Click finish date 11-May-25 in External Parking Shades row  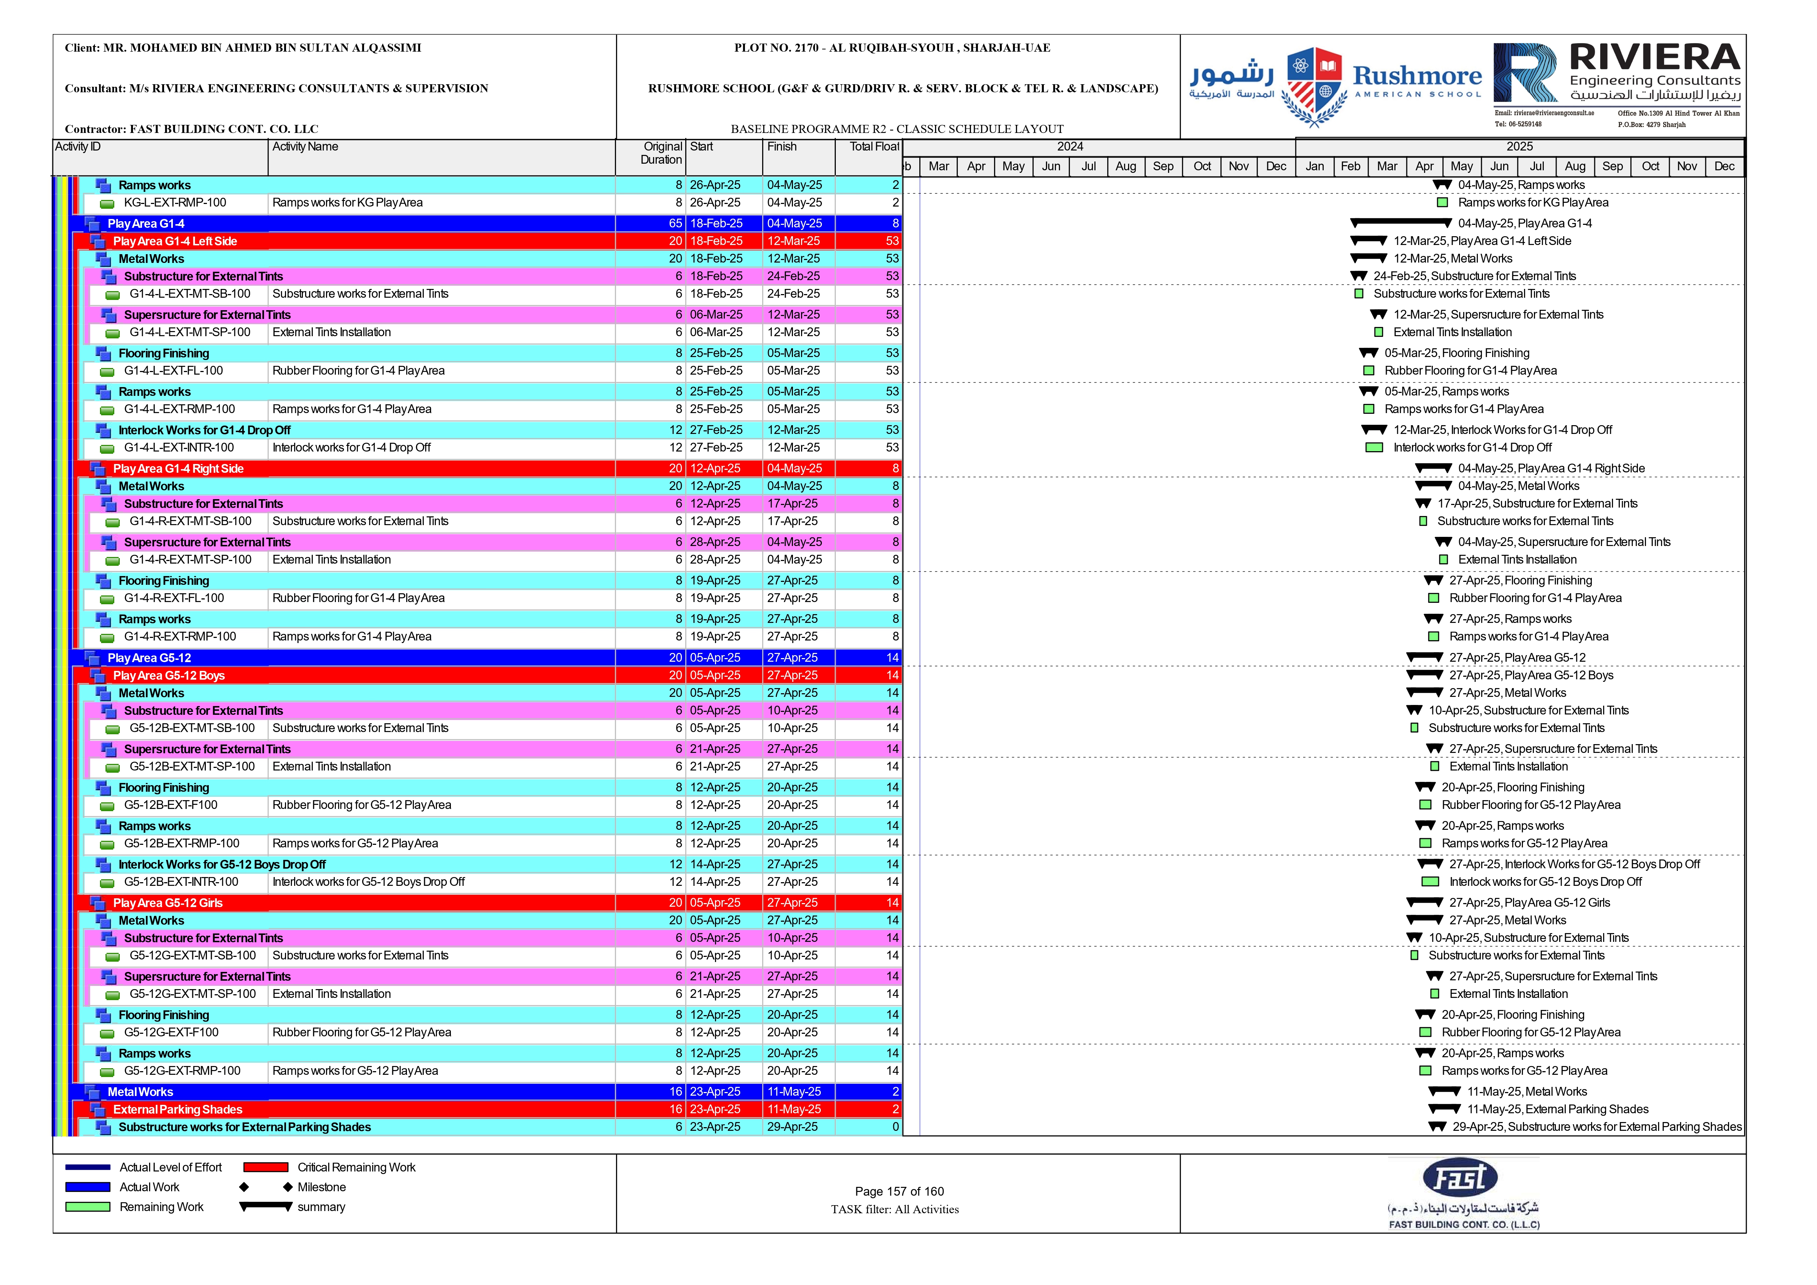794,1110
